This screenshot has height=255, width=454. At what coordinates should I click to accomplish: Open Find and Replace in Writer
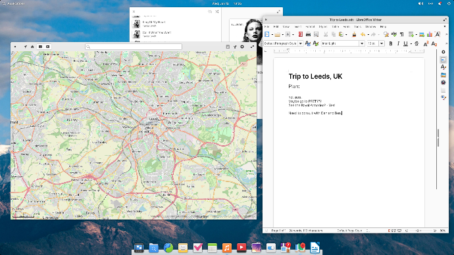pos(386,34)
